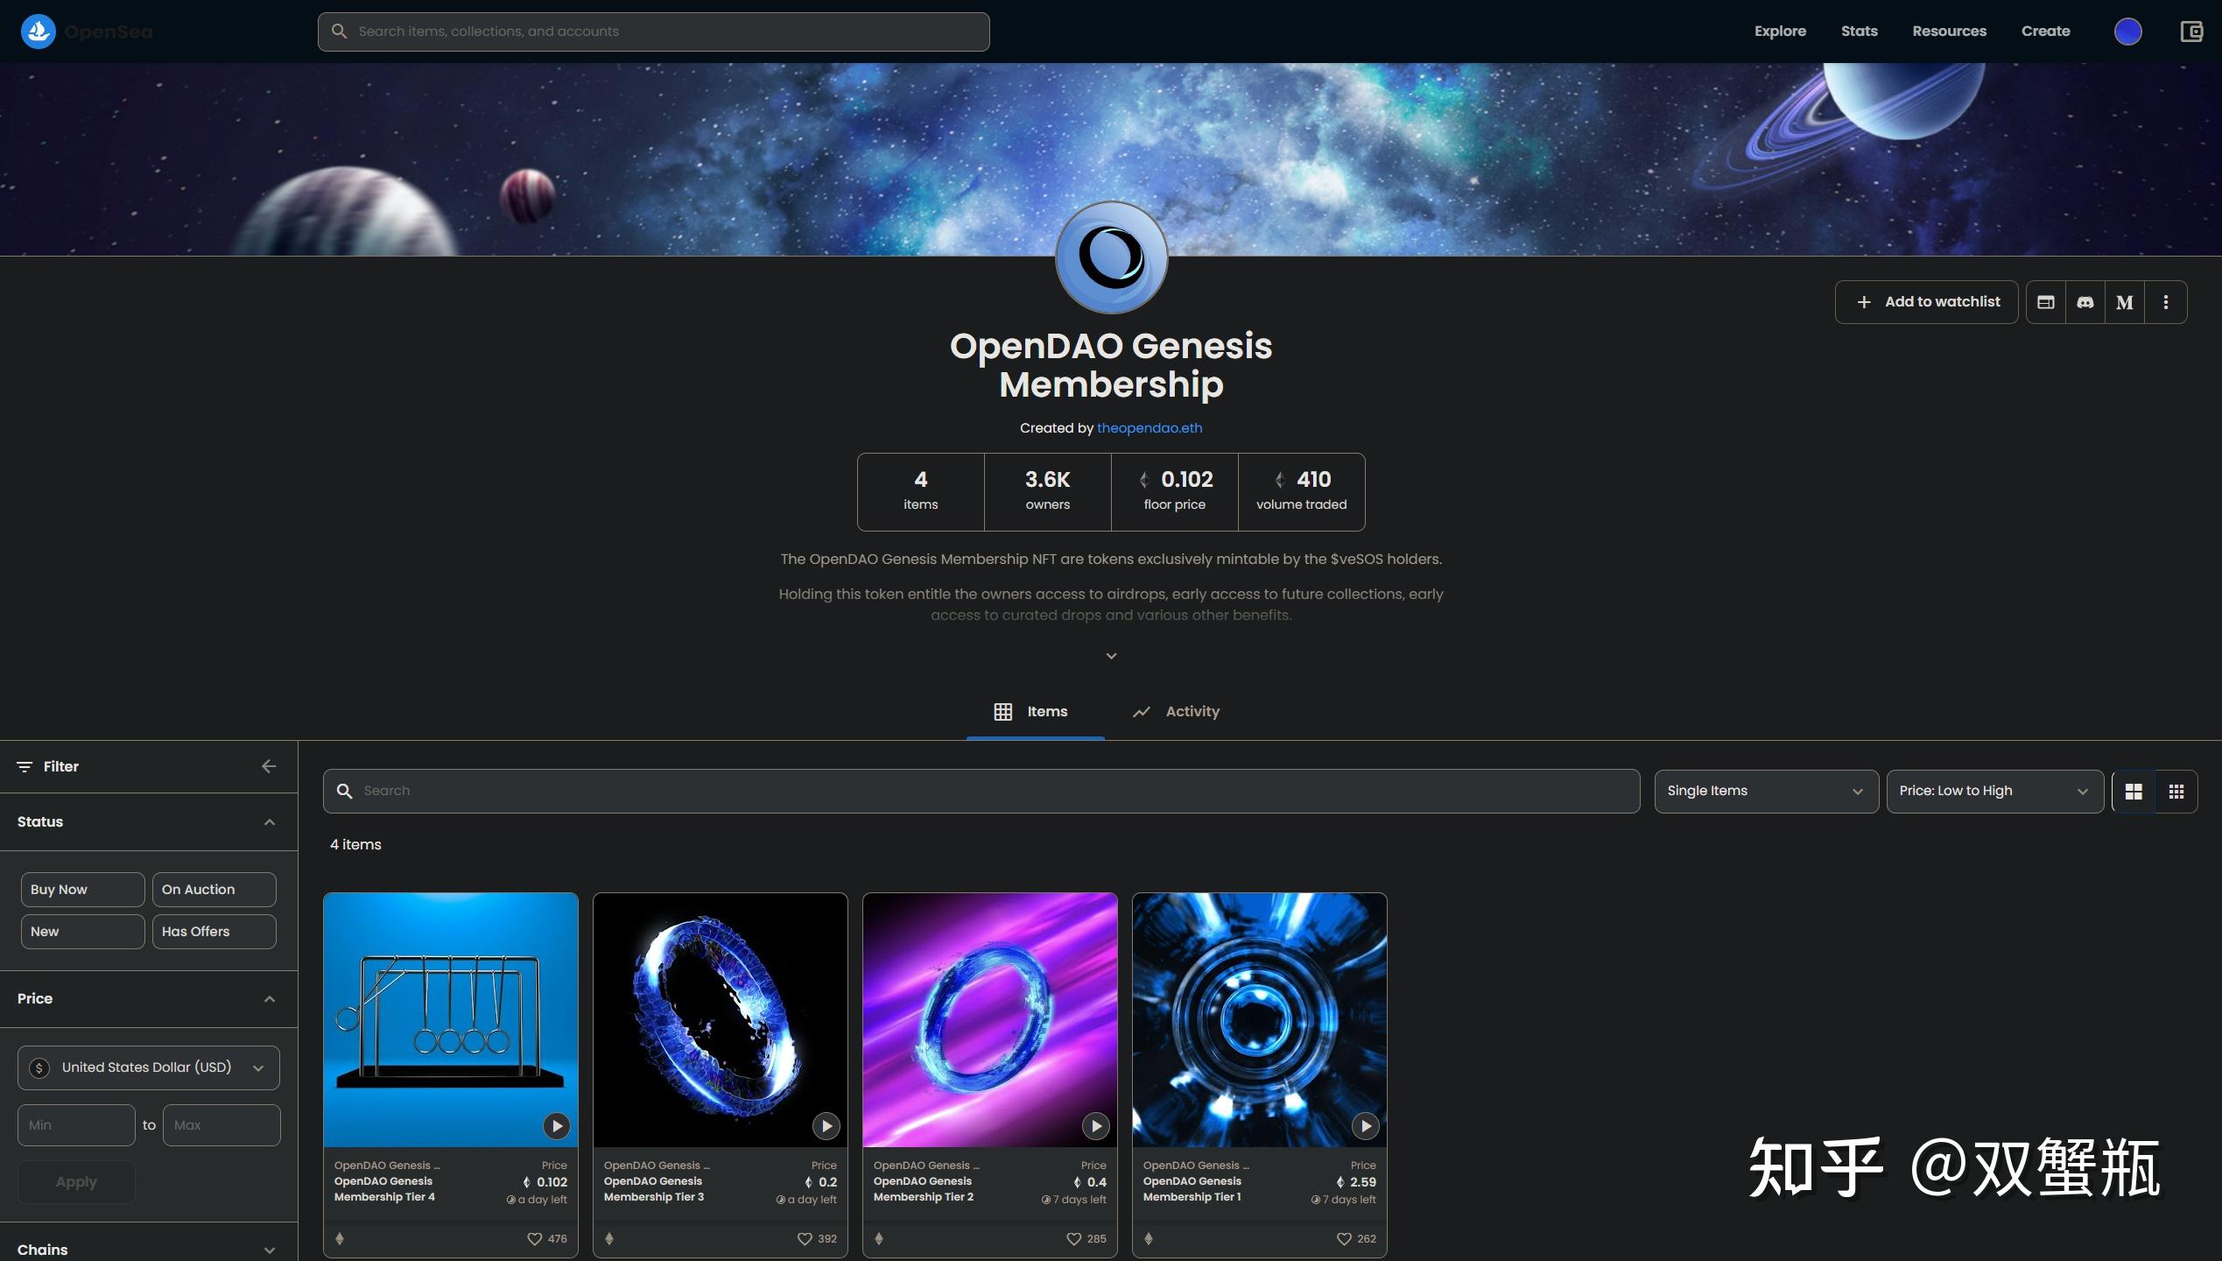
Task: Click Ethereum chain icon on Tier 4 card
Action: pyautogui.click(x=340, y=1239)
